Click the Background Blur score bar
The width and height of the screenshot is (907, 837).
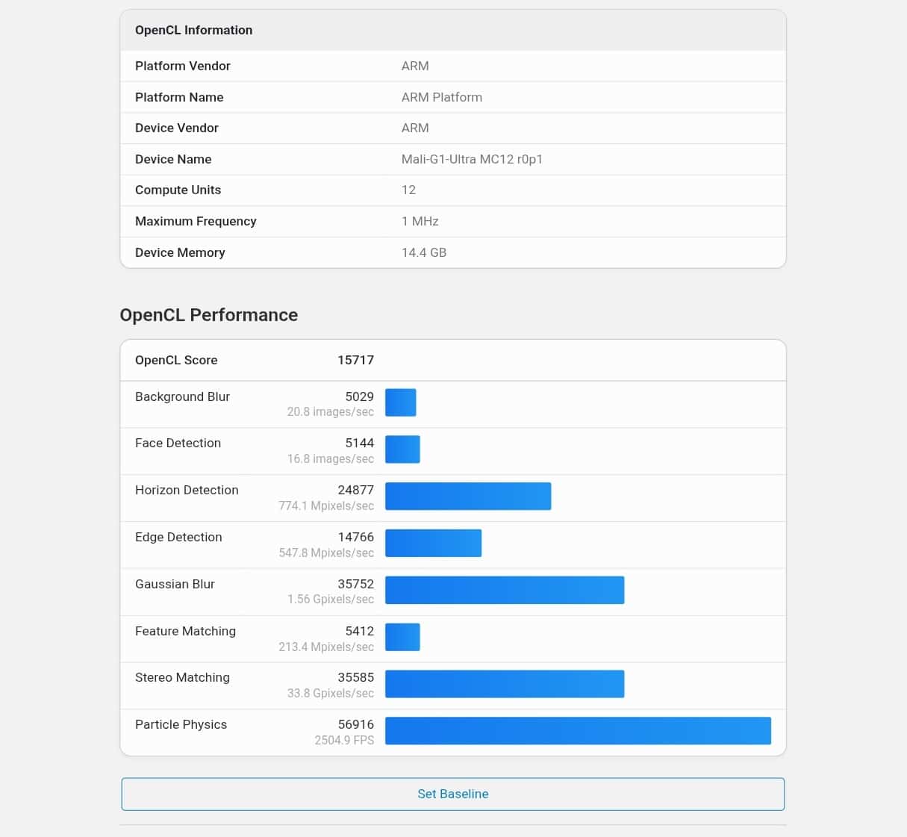pyautogui.click(x=401, y=402)
